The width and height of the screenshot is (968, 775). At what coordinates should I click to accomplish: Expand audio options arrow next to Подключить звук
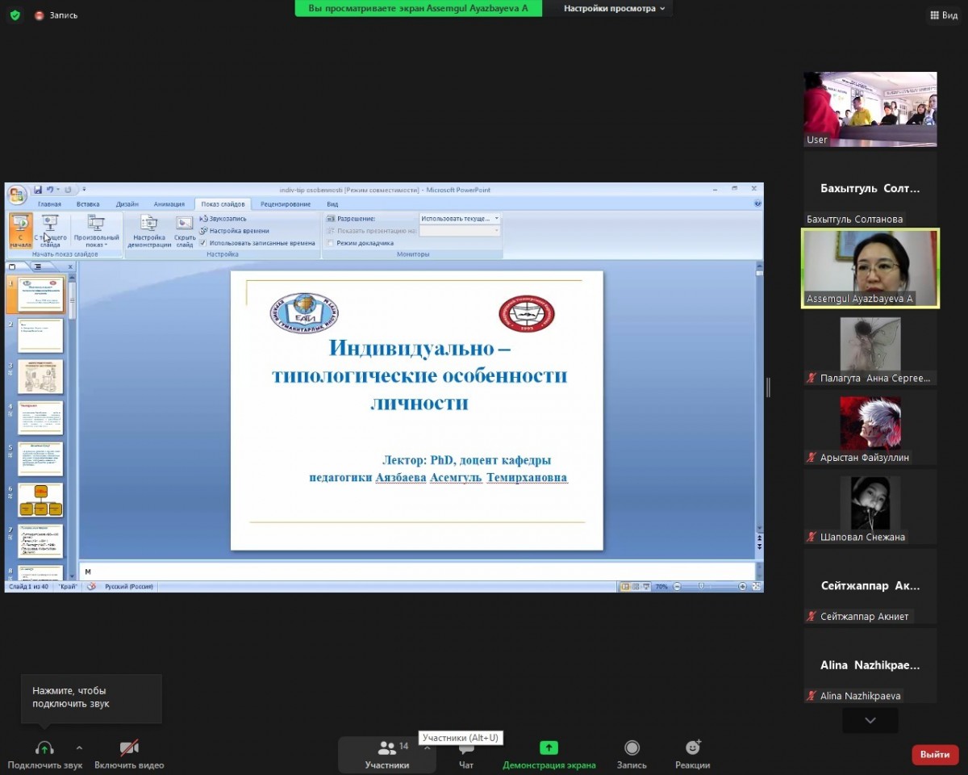(x=79, y=748)
